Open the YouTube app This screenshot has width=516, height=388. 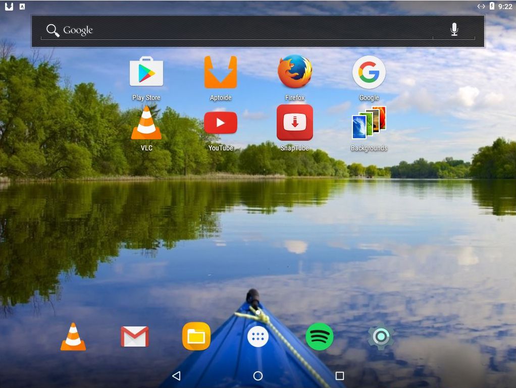pos(221,123)
